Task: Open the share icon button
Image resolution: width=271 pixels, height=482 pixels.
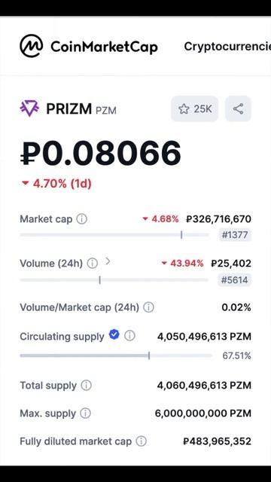Action: pos(238,108)
